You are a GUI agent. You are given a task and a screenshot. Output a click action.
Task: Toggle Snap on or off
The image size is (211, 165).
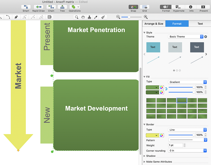[133, 7]
